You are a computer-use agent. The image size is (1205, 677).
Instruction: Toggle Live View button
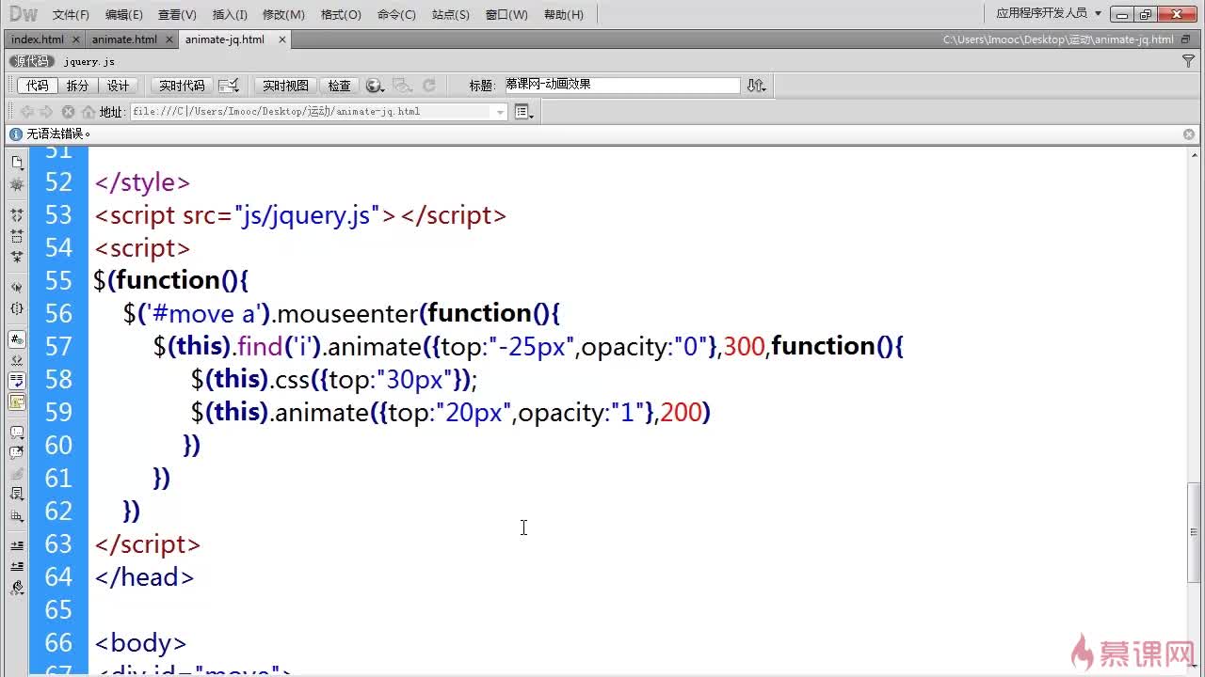coord(285,86)
